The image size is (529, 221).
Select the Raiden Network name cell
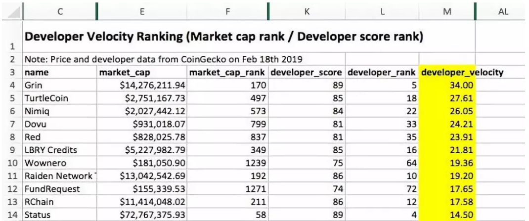click(60, 176)
